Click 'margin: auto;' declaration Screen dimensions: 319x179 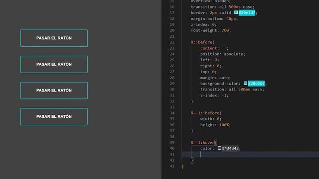(216, 78)
